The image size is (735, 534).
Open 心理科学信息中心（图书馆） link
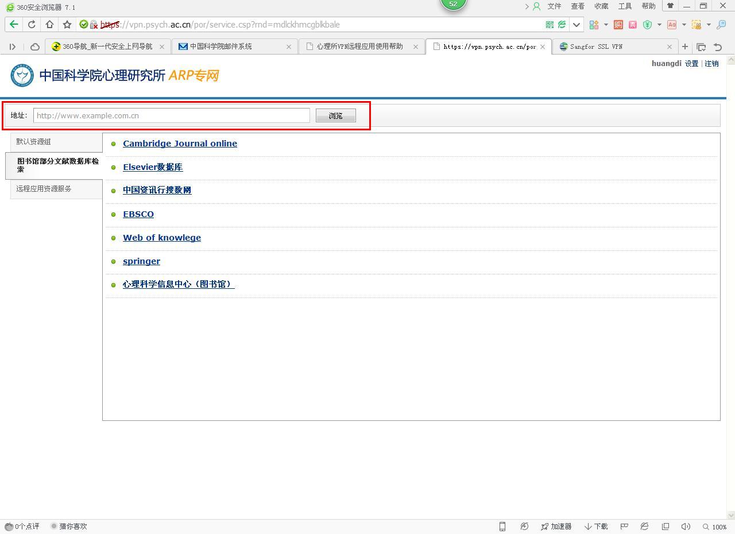(179, 284)
